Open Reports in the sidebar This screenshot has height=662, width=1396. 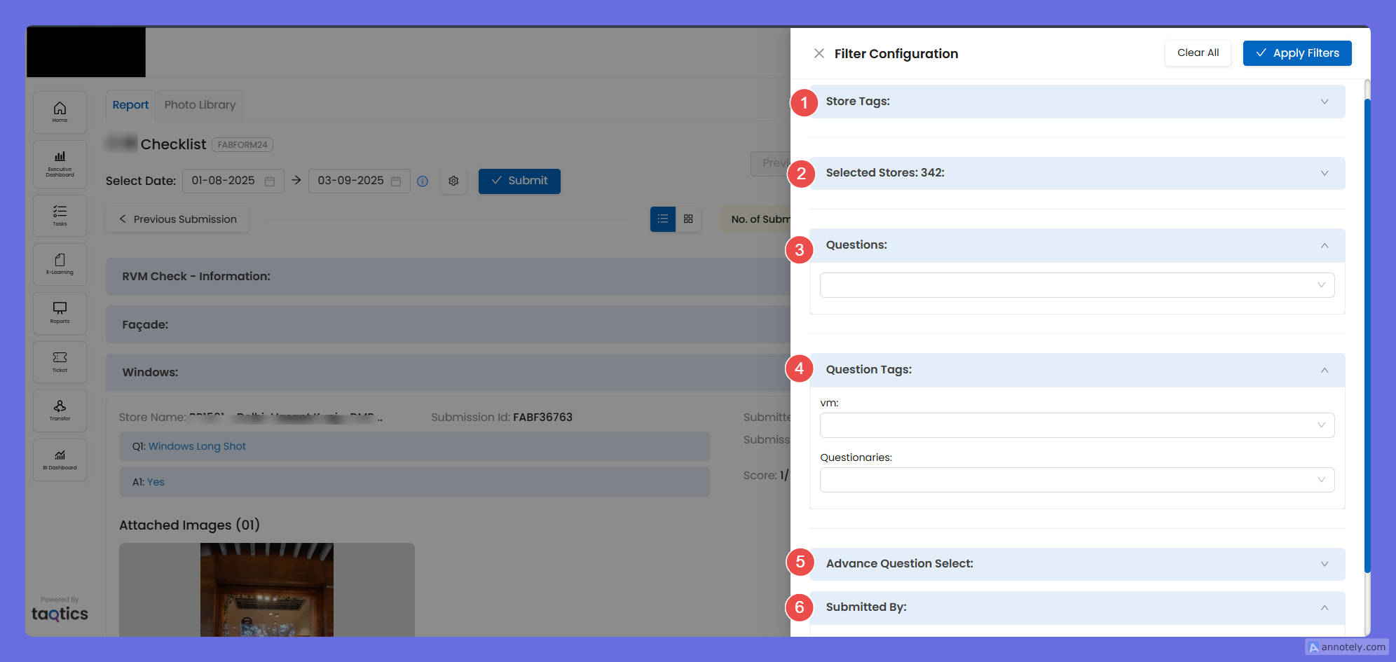[60, 313]
